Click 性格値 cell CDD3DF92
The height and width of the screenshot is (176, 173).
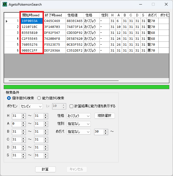(x=75, y=33)
